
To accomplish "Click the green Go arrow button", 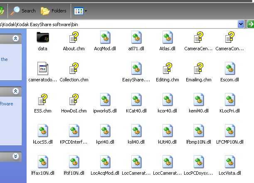I will tap(250, 24).
